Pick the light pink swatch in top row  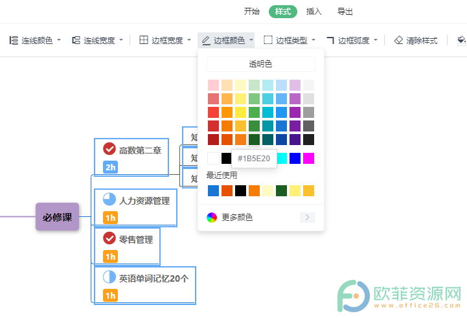point(213,85)
